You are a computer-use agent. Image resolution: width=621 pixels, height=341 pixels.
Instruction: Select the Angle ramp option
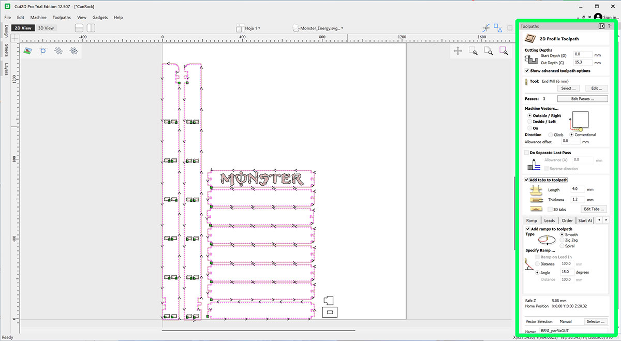pos(538,272)
